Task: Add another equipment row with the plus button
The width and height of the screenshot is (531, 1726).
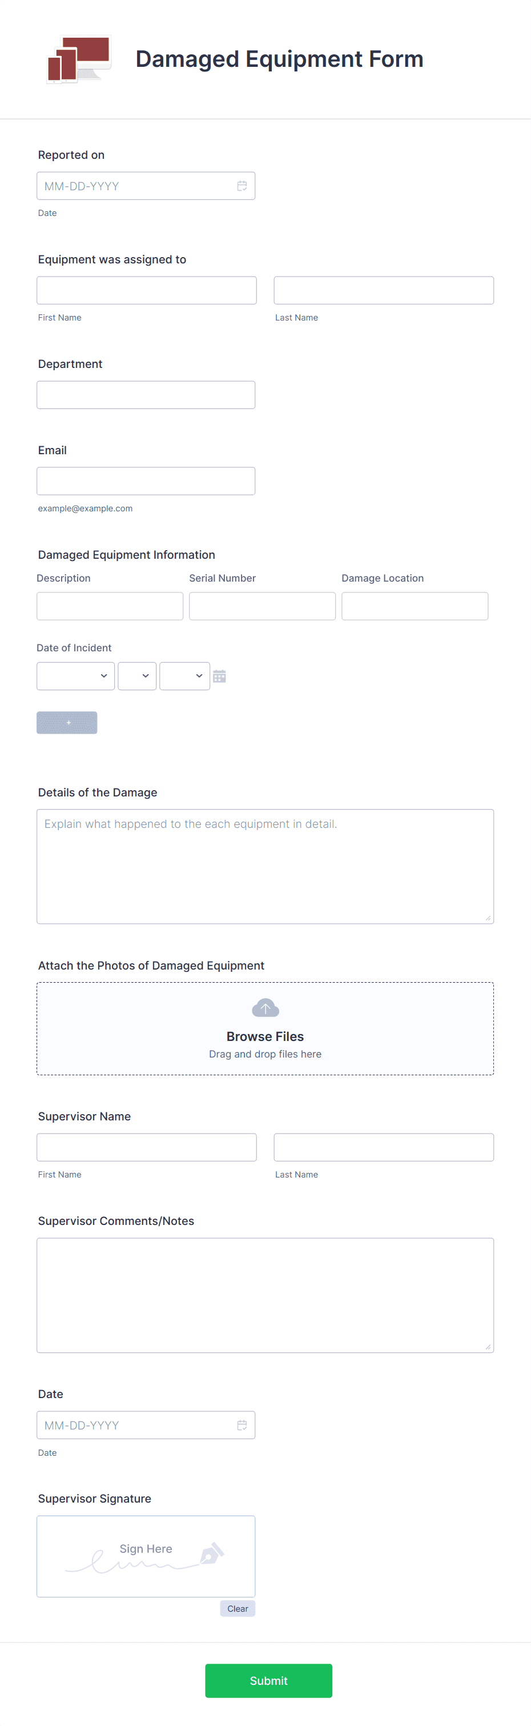Action: click(67, 722)
